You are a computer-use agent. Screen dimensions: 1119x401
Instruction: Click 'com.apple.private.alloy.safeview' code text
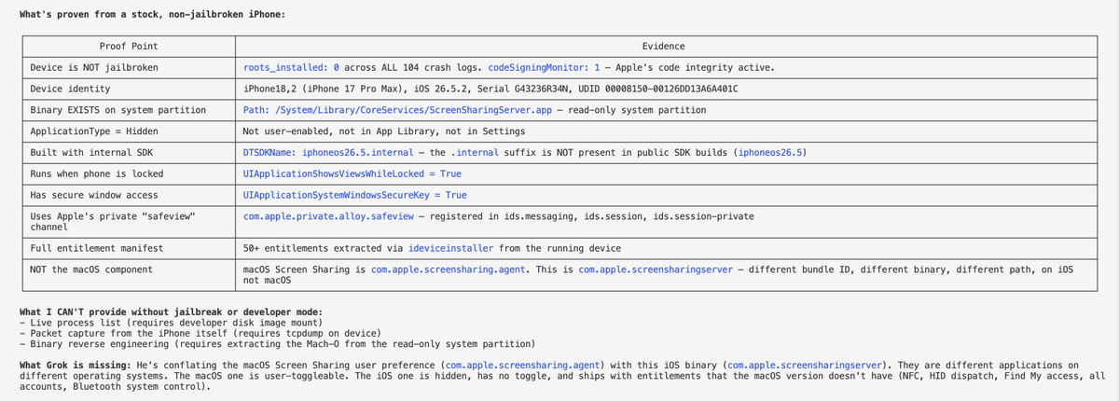pos(329,216)
